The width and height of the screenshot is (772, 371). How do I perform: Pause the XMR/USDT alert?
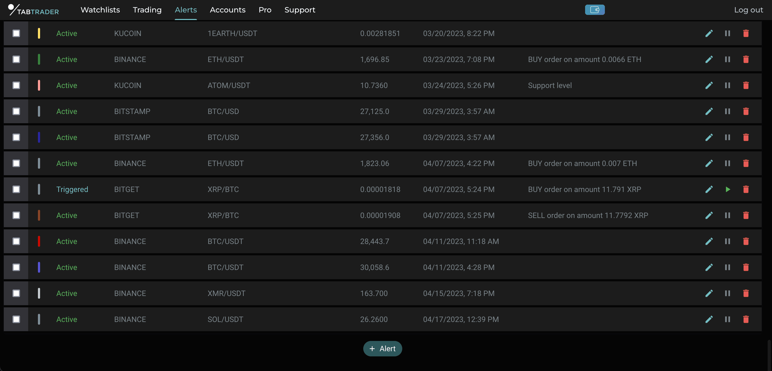pos(727,293)
